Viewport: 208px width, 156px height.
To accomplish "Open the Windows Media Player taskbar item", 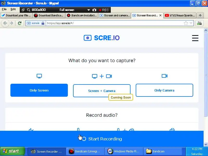I will pos(124,151).
